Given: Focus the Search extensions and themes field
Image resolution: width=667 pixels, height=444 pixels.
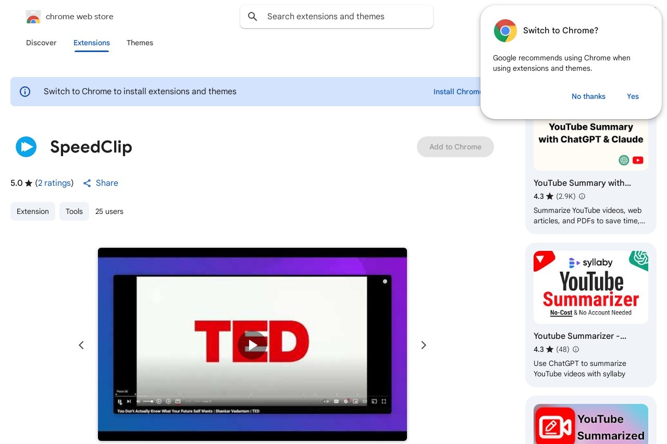Looking at the screenshot, I should 337,17.
